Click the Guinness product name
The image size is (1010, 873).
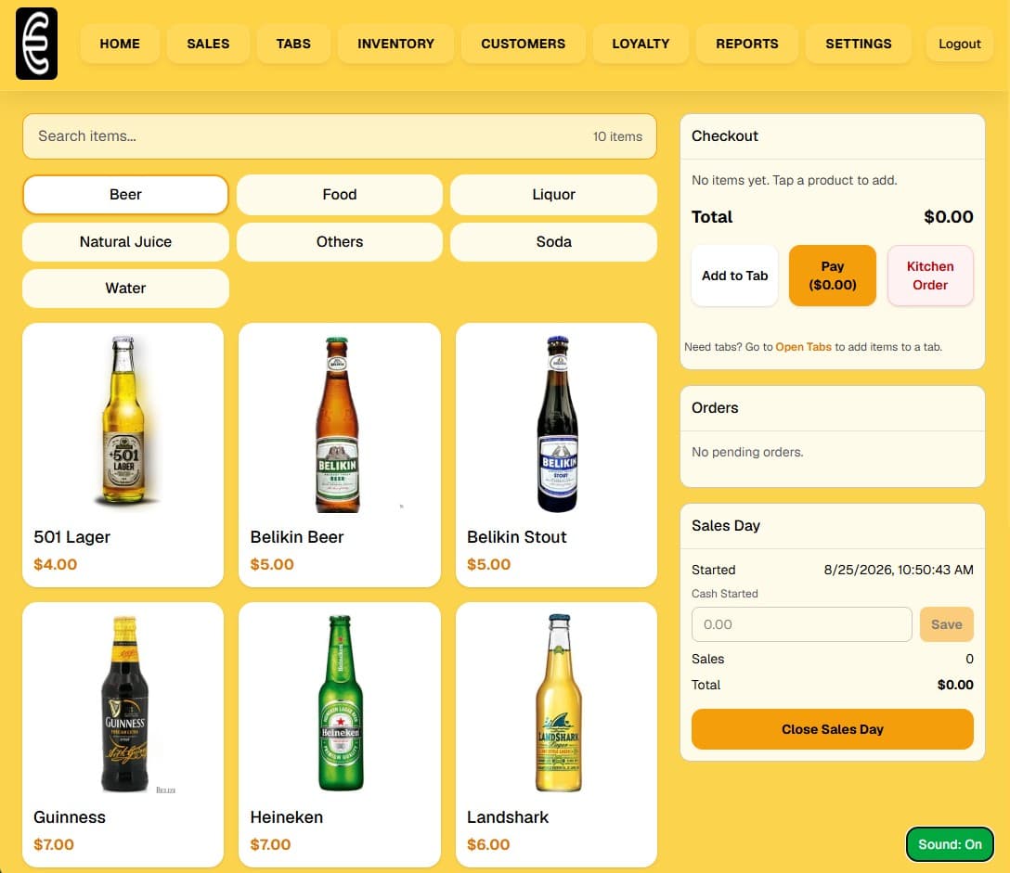point(70,817)
